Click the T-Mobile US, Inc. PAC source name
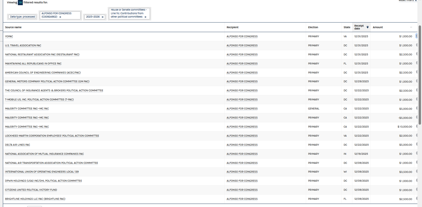This screenshot has width=422, height=207. click(x=39, y=100)
